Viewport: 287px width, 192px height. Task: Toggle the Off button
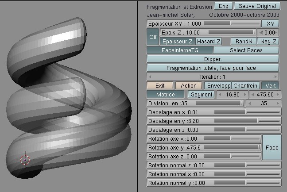(153, 37)
